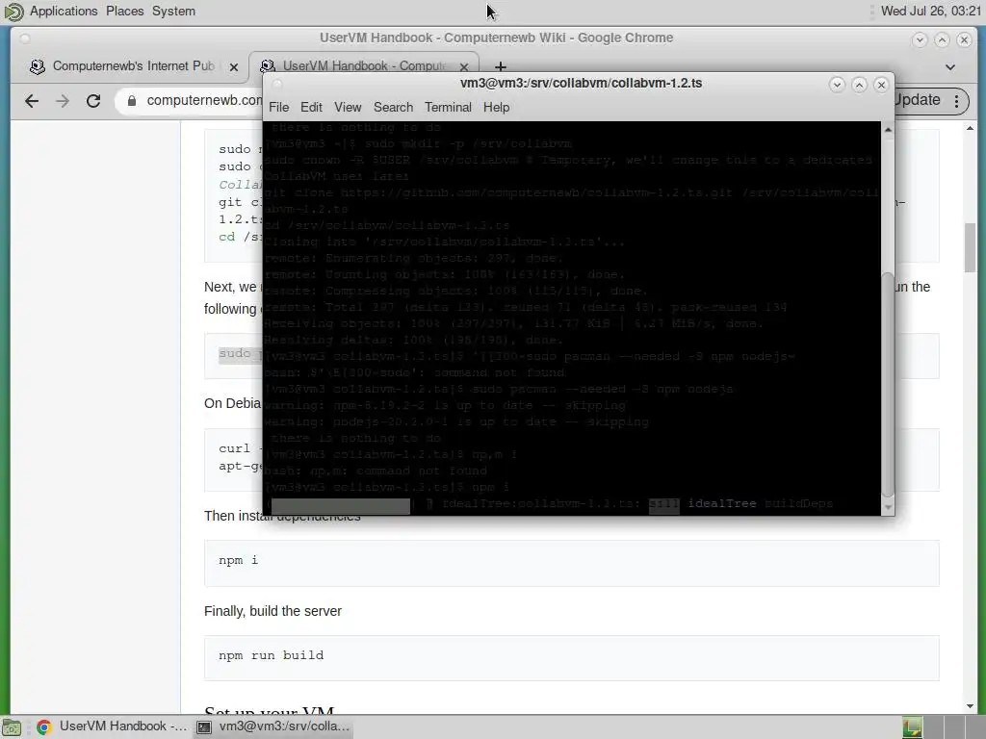
Task: Switch to UserVM Handbook taskbar button
Action: pyautogui.click(x=113, y=726)
